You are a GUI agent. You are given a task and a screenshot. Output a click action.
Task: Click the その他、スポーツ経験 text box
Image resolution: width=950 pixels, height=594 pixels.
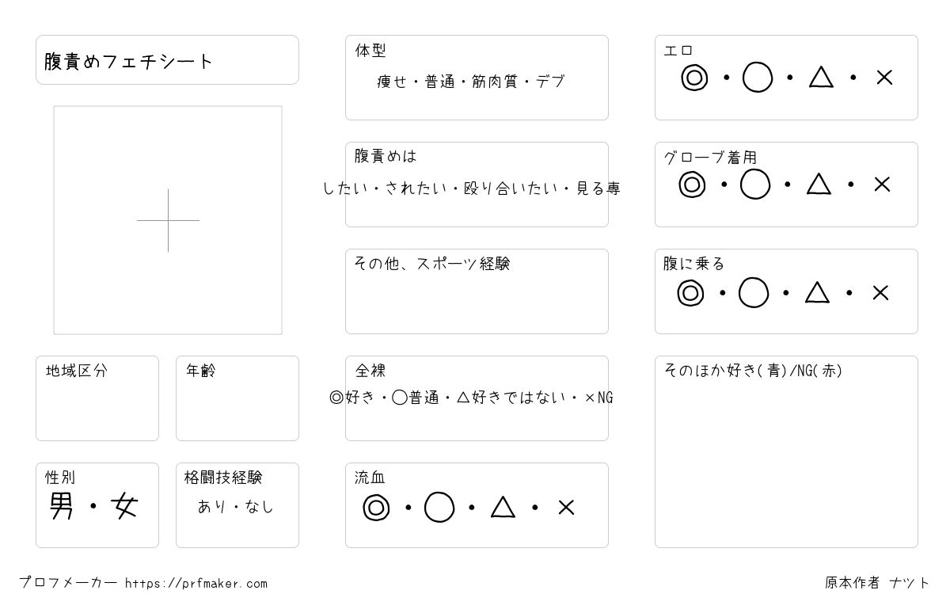(x=477, y=291)
